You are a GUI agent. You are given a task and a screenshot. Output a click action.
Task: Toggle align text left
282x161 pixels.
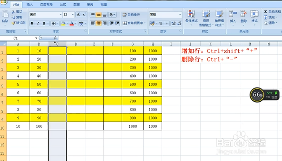93,23
